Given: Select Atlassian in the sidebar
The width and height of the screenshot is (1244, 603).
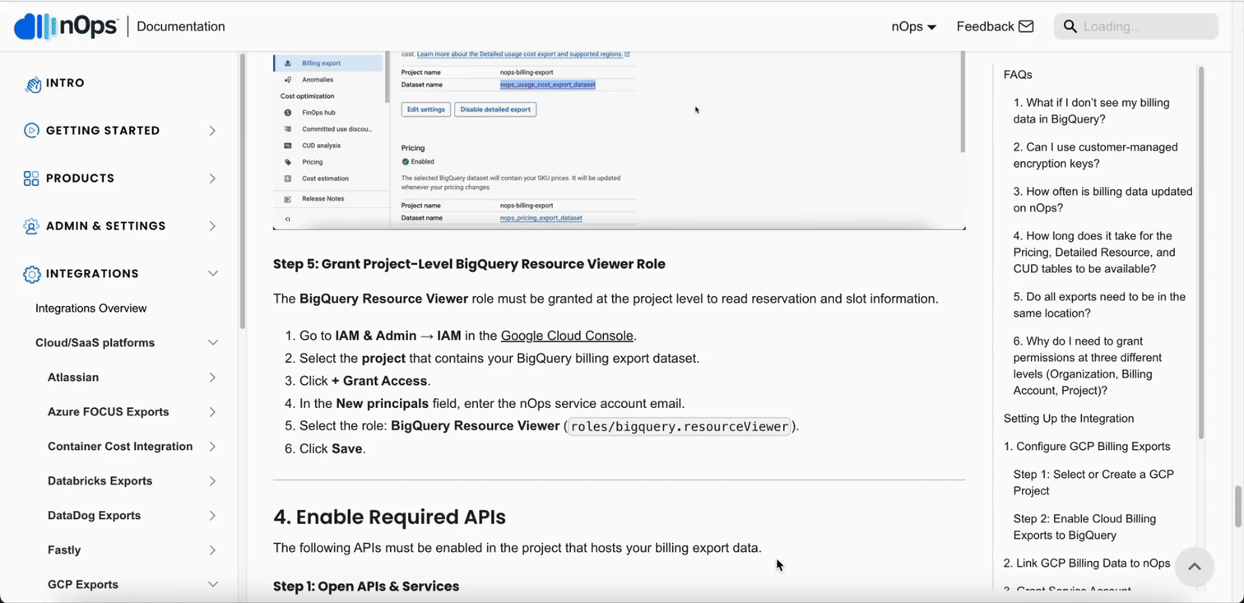Looking at the screenshot, I should click(72, 377).
